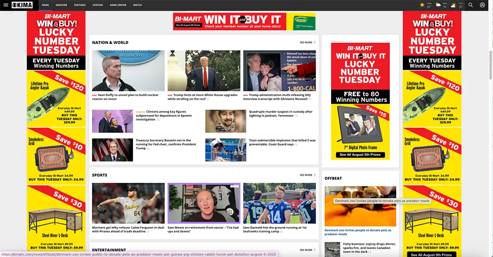Image resolution: width=493 pixels, height=257 pixels.
Task: Open the search magnifier icon
Action: 471,5
